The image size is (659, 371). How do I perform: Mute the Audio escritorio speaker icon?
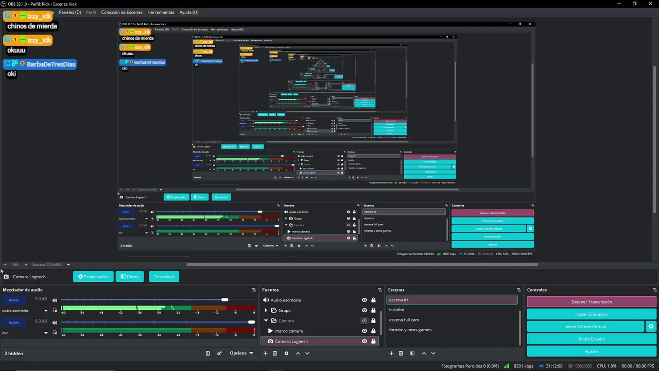coord(55,300)
